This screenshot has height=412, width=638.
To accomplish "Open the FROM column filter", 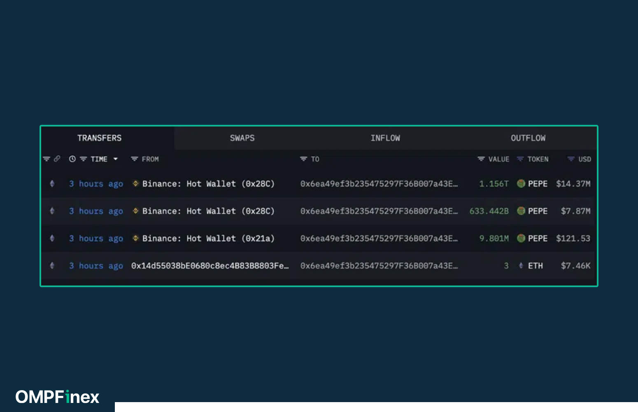I will 134,159.
